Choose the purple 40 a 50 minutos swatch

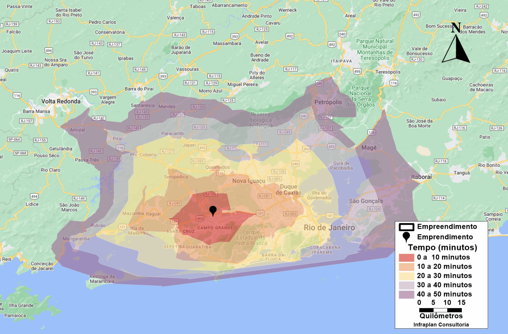pos(406,294)
